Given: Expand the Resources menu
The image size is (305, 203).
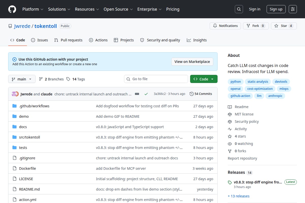Looking at the screenshot, I should click(87, 9).
